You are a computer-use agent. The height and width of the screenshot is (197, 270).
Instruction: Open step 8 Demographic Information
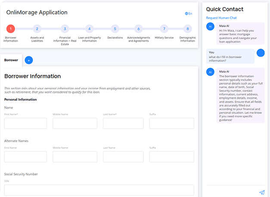tap(188, 29)
